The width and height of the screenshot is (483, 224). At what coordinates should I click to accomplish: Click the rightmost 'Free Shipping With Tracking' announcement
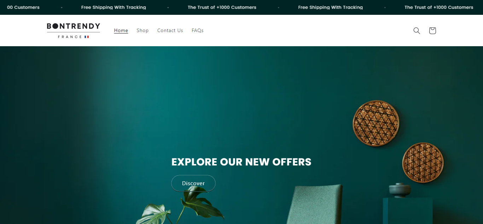coord(330,7)
